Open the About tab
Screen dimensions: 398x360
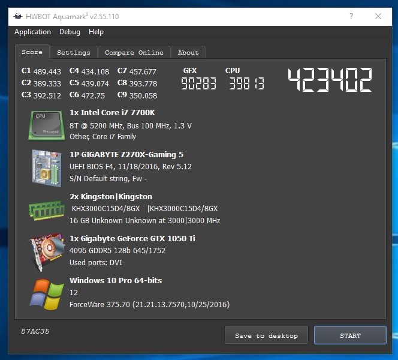[x=188, y=53]
